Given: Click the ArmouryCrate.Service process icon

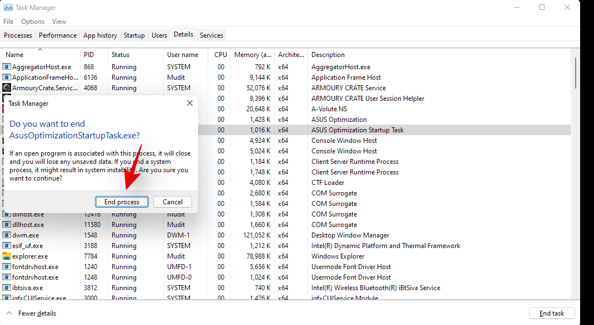Looking at the screenshot, I should tap(7, 88).
